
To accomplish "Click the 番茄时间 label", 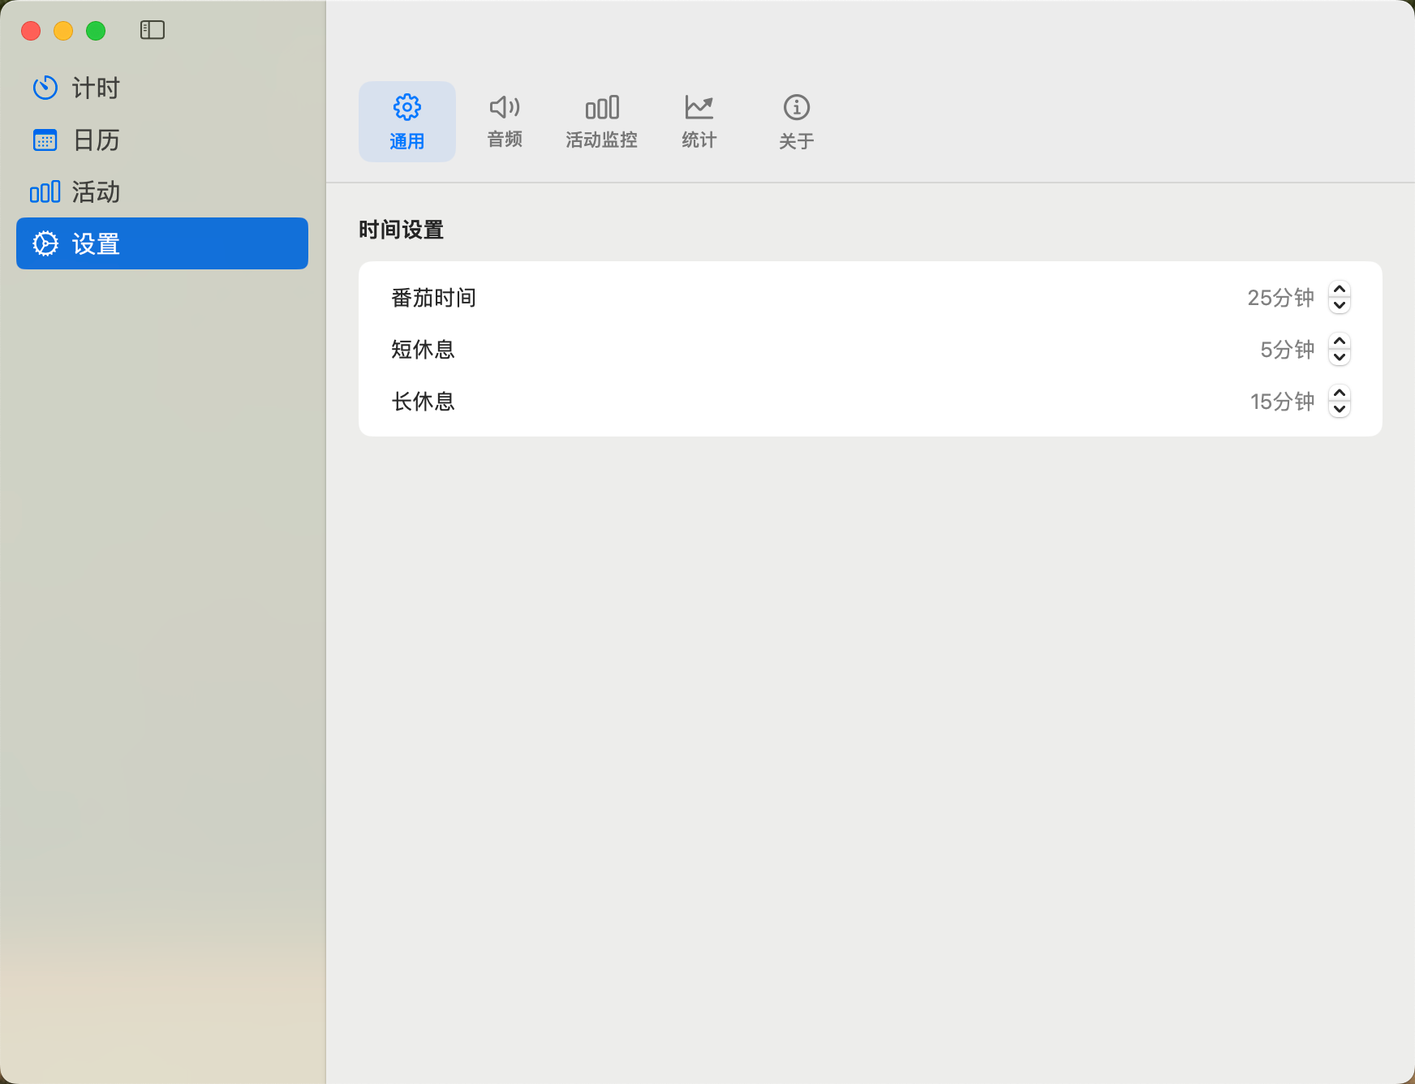I will [433, 298].
